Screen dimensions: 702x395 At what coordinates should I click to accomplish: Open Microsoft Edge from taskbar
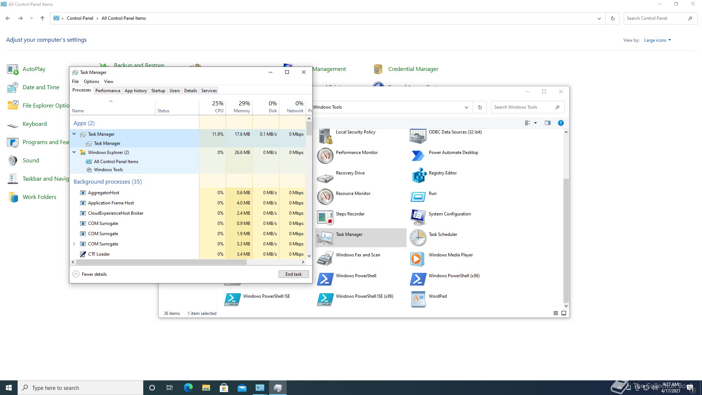(188, 388)
